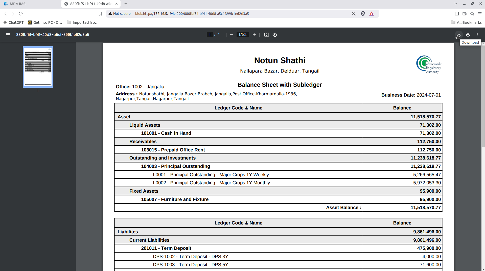
Task: Reload the current page
Action: [21, 14]
